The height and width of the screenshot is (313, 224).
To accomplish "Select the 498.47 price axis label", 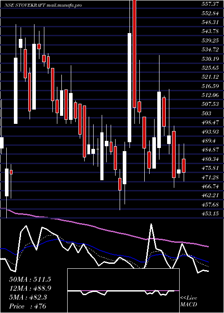I will 210,123.
